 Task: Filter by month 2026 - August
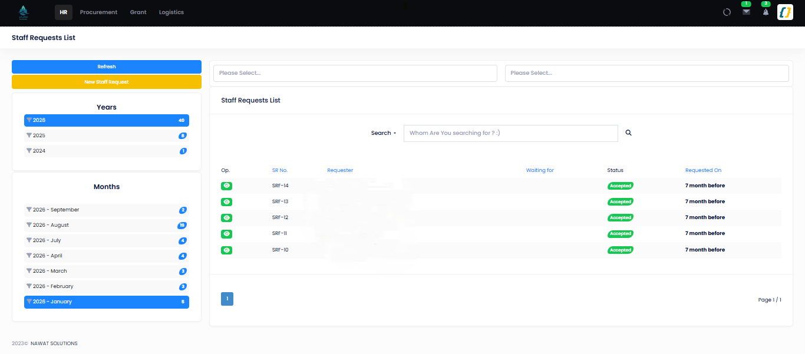tap(107, 225)
